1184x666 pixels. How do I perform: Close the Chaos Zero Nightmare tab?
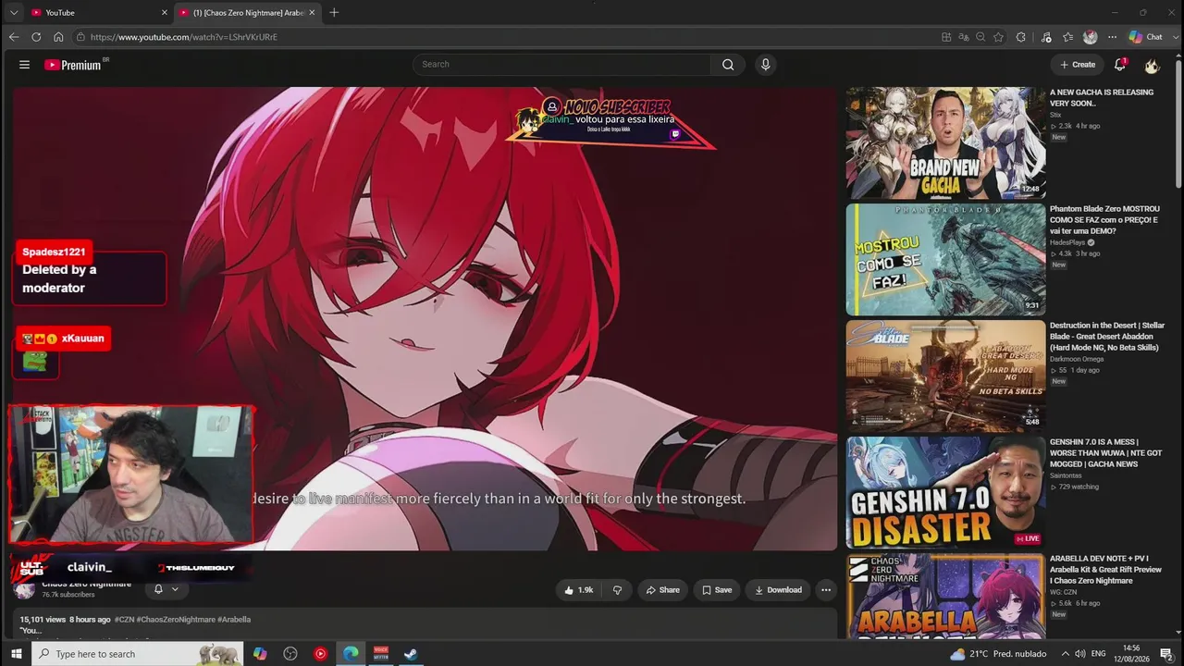(x=312, y=12)
